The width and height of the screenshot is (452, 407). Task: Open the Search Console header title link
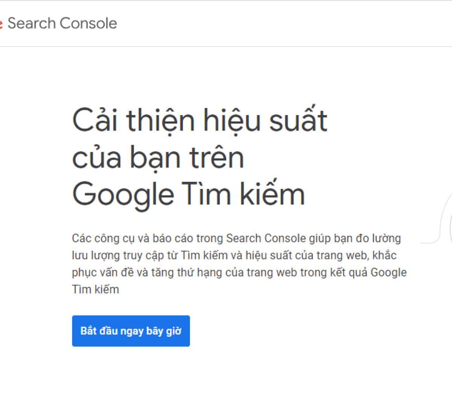(62, 23)
